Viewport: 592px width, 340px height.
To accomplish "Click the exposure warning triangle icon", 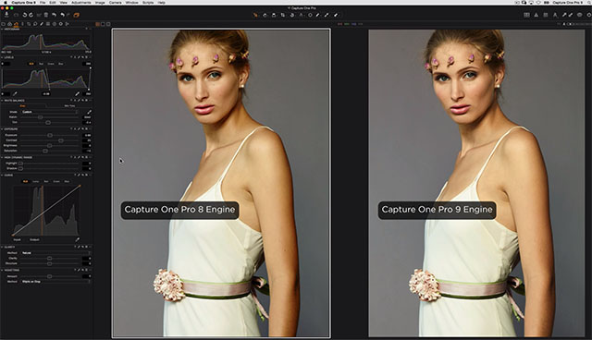I will [x=536, y=15].
